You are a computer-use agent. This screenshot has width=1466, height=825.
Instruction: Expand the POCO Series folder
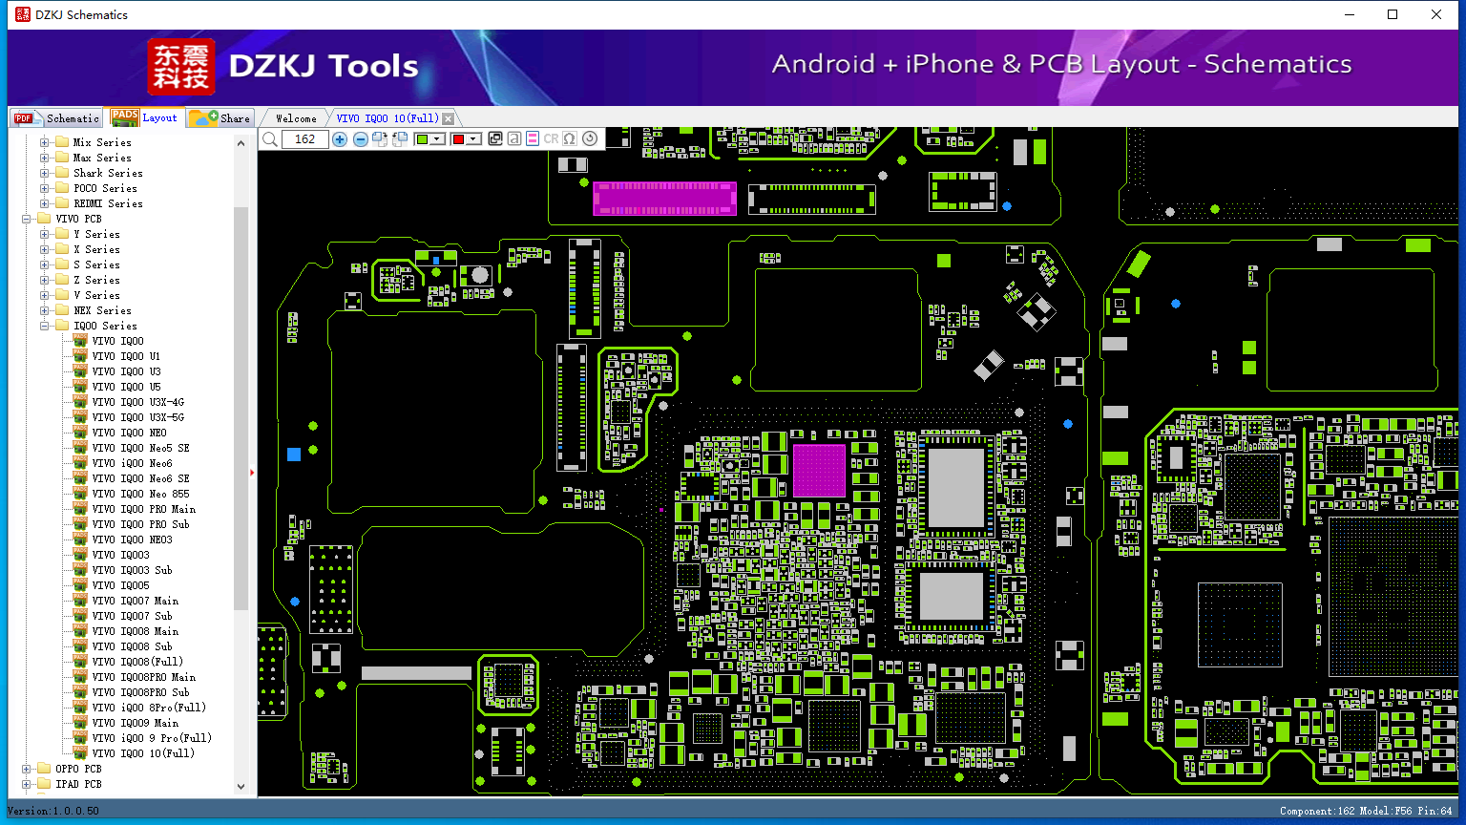(x=44, y=188)
